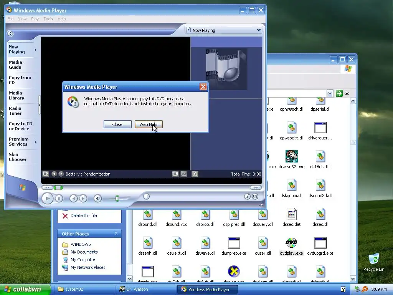Toggle the equalizer settings pane icon
The image size is (393, 295).
(x=175, y=174)
